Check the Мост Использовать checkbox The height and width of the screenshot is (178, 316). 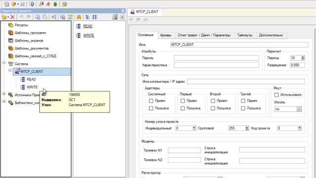coord(276,95)
